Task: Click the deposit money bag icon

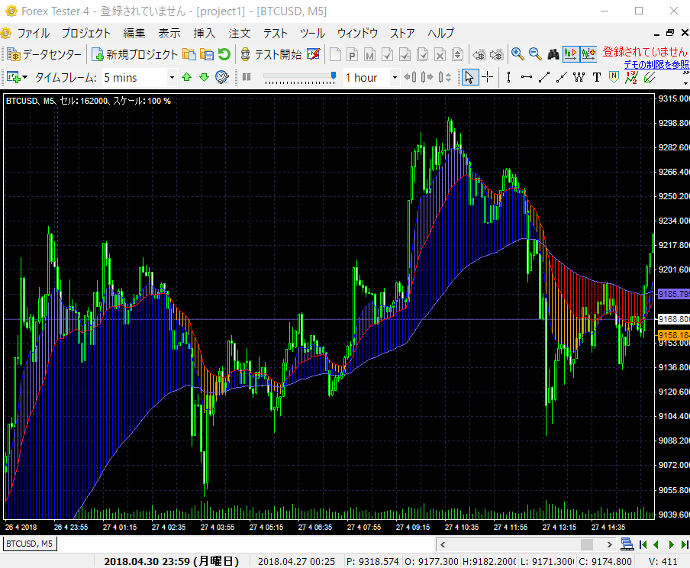Action: 479,55
